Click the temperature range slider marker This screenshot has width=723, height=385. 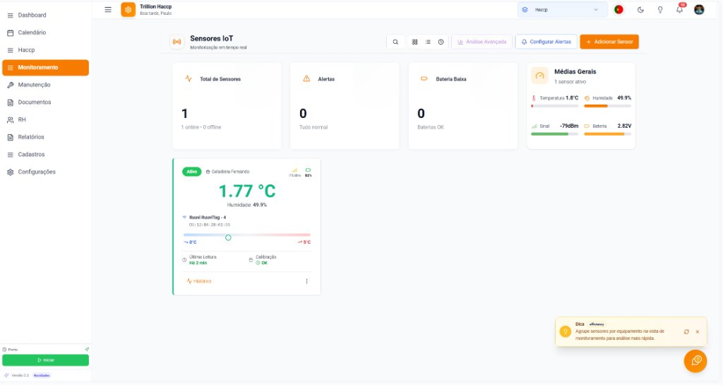pos(228,237)
